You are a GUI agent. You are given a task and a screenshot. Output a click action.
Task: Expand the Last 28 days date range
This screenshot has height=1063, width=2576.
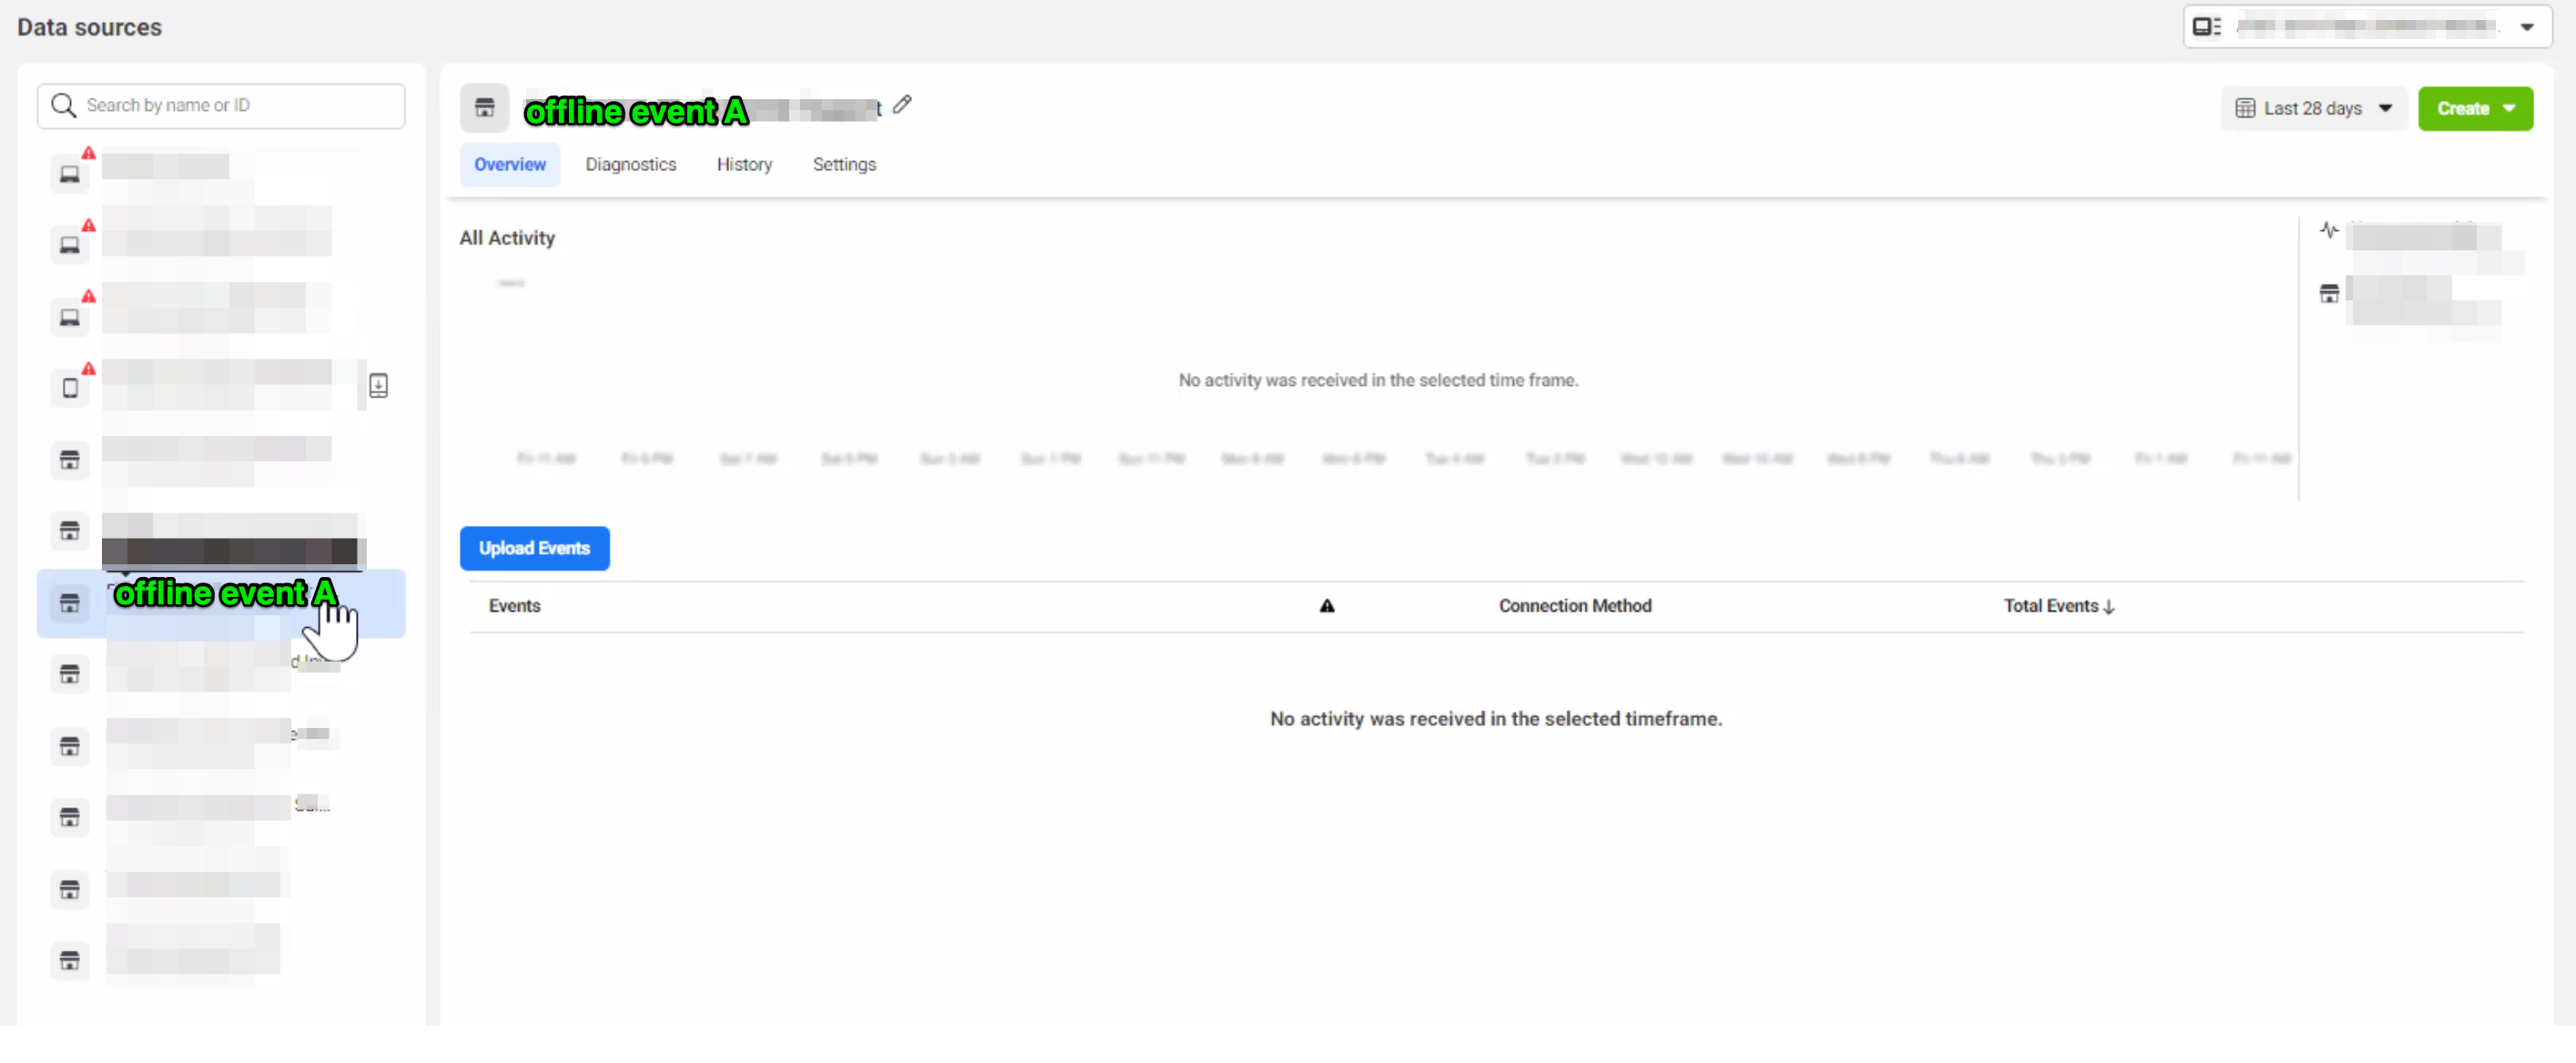tap(2313, 108)
